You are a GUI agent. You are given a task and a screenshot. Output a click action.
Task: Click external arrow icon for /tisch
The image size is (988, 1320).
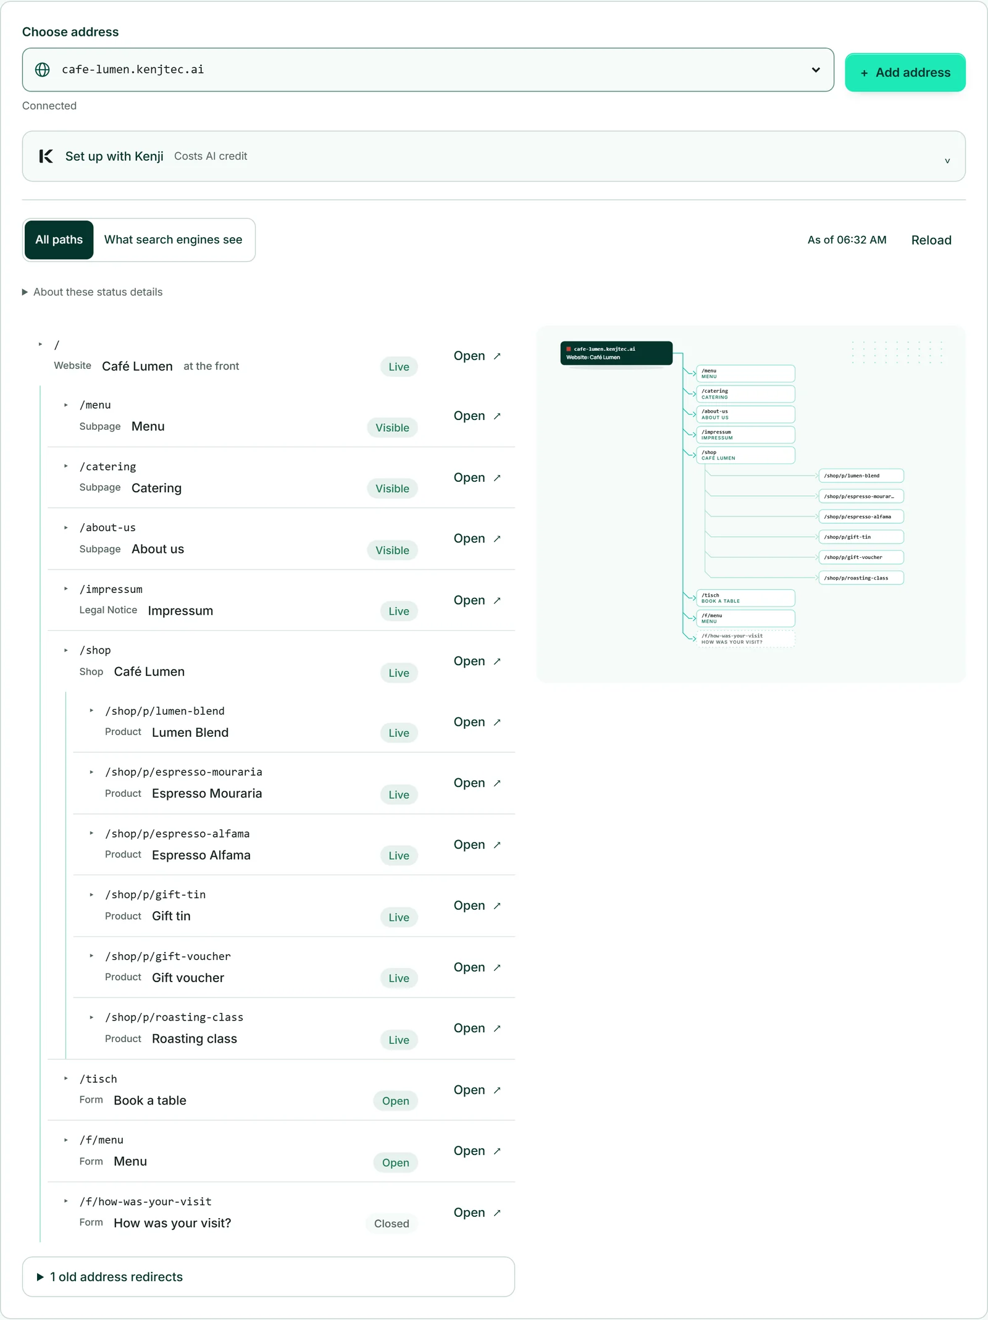(497, 1090)
